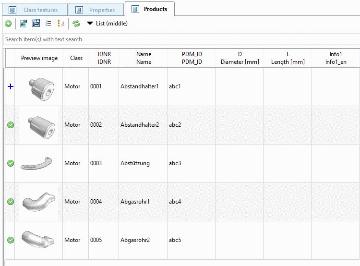Click the name cell Abstandhalter1
Screen dimensions: 360x266
click(143, 86)
